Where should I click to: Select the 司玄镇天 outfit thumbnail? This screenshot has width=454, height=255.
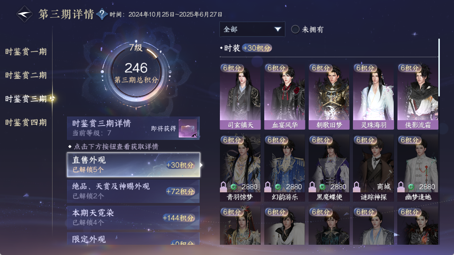240,97
